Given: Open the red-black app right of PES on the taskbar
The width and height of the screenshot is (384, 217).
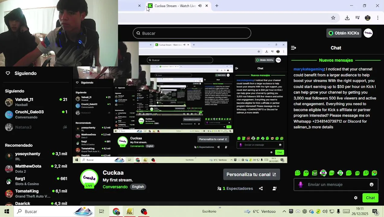Looking at the screenshot, I should (x=144, y=211).
